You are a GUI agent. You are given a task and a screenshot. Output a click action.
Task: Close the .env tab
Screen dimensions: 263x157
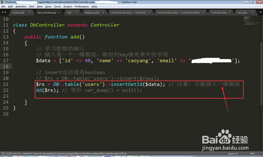(x=77, y=13)
